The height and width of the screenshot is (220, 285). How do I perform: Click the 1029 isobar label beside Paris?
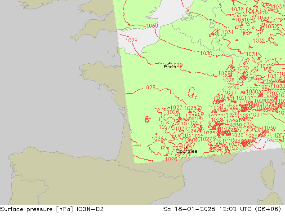click(177, 65)
